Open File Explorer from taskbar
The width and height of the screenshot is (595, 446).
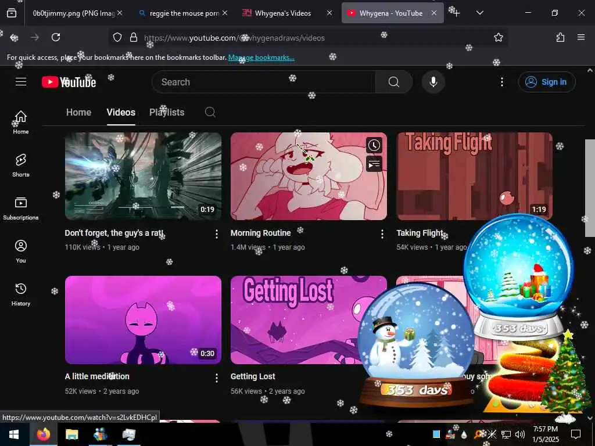tap(71, 434)
